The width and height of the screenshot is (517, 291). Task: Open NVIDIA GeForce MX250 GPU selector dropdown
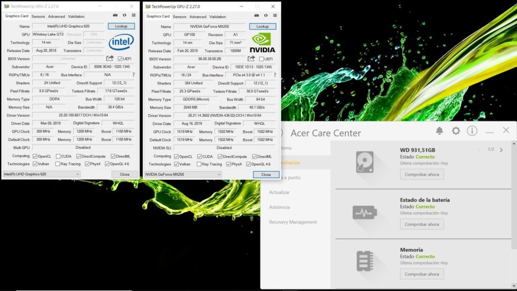click(183, 174)
